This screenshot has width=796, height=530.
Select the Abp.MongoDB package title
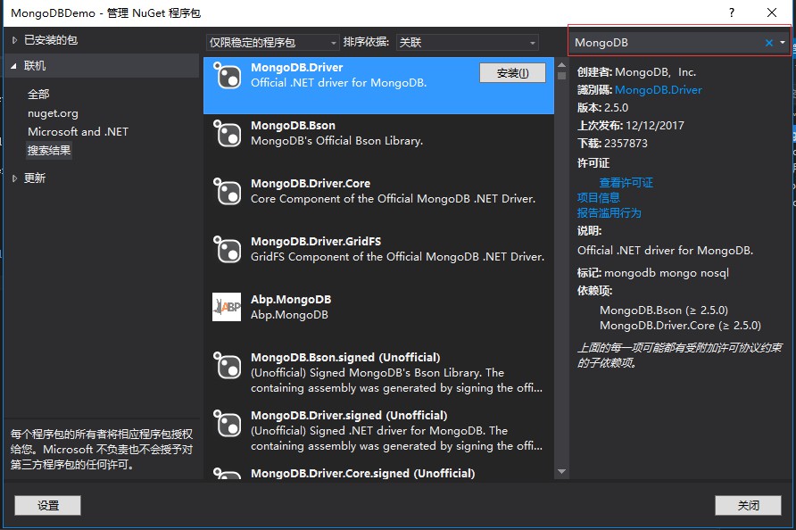pos(291,300)
